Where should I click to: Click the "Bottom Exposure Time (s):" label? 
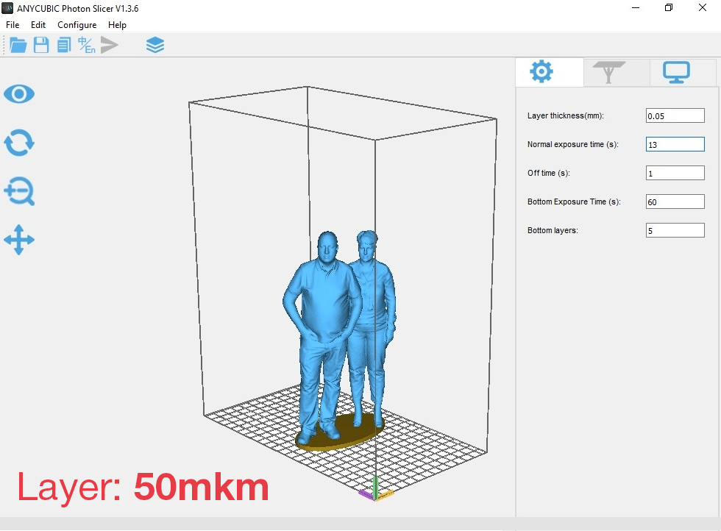[x=574, y=202]
